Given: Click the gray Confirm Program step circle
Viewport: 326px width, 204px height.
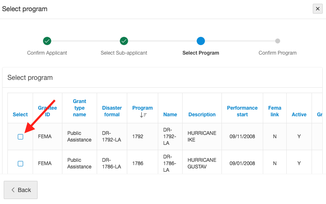Looking at the screenshot, I should (278, 41).
